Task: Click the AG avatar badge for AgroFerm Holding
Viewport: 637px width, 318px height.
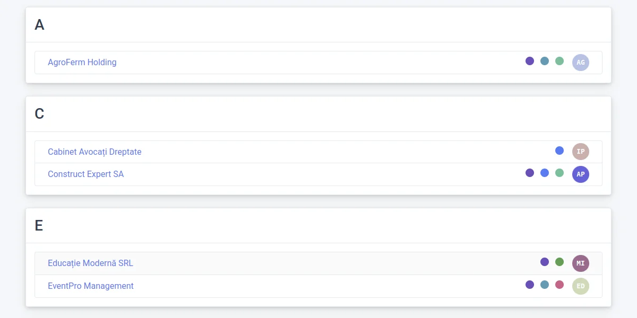Action: point(581,62)
